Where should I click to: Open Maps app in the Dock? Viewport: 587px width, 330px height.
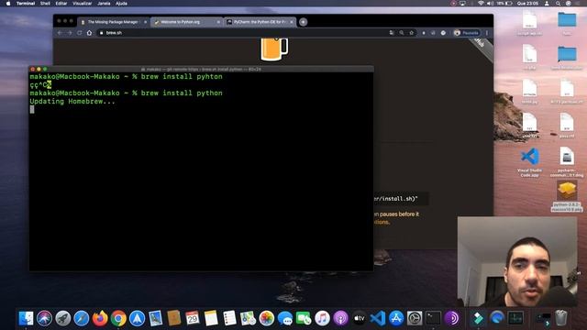pos(248,318)
